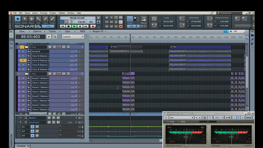This screenshot has height=148, width=263.
Task: Choose the Erase tool
Action: (52, 19)
